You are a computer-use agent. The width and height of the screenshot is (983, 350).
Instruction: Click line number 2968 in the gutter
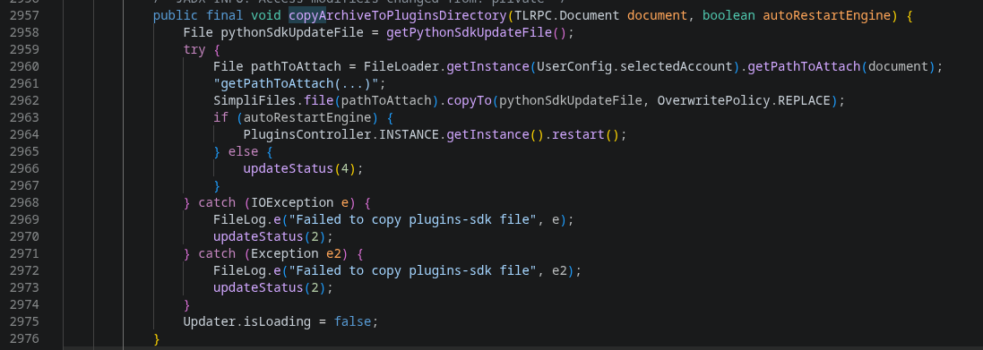(x=24, y=202)
